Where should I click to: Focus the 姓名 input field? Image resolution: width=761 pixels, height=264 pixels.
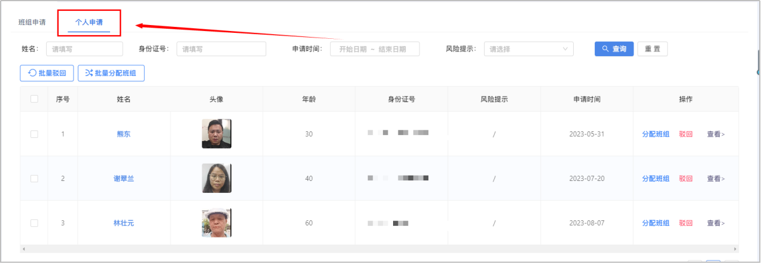click(84, 49)
